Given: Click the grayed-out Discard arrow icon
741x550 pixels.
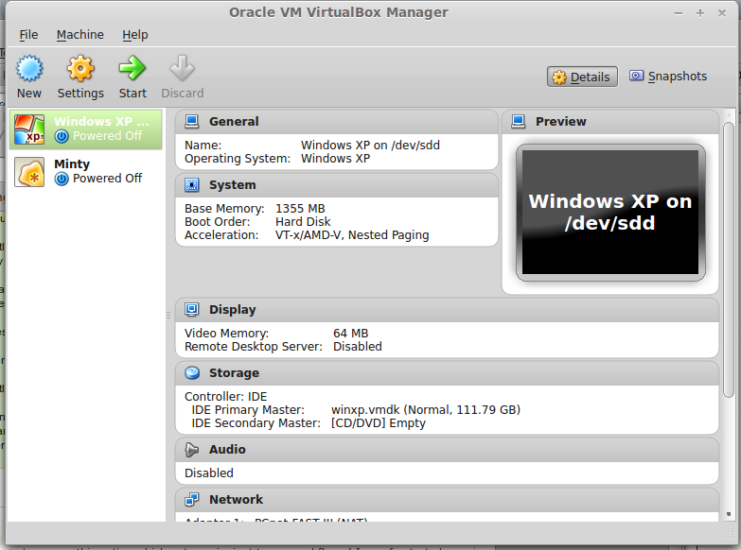Looking at the screenshot, I should pyautogui.click(x=182, y=69).
